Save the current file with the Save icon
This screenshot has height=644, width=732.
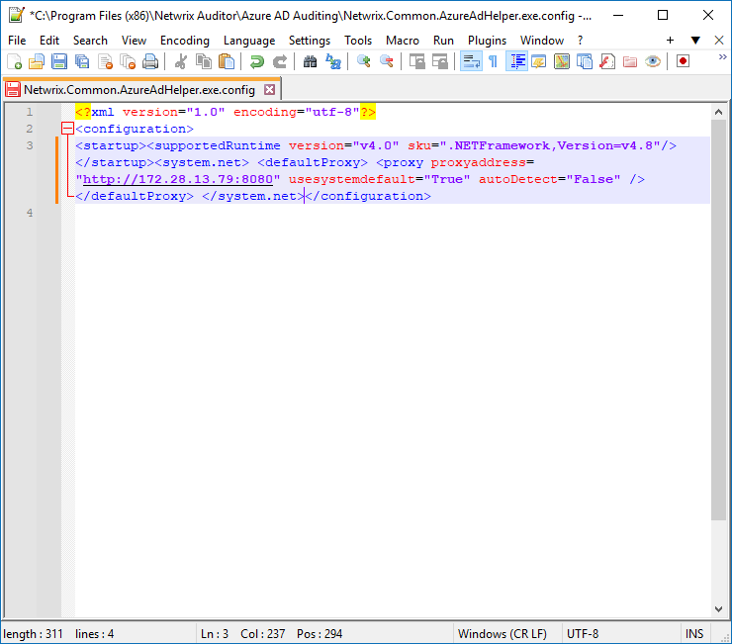(59, 61)
